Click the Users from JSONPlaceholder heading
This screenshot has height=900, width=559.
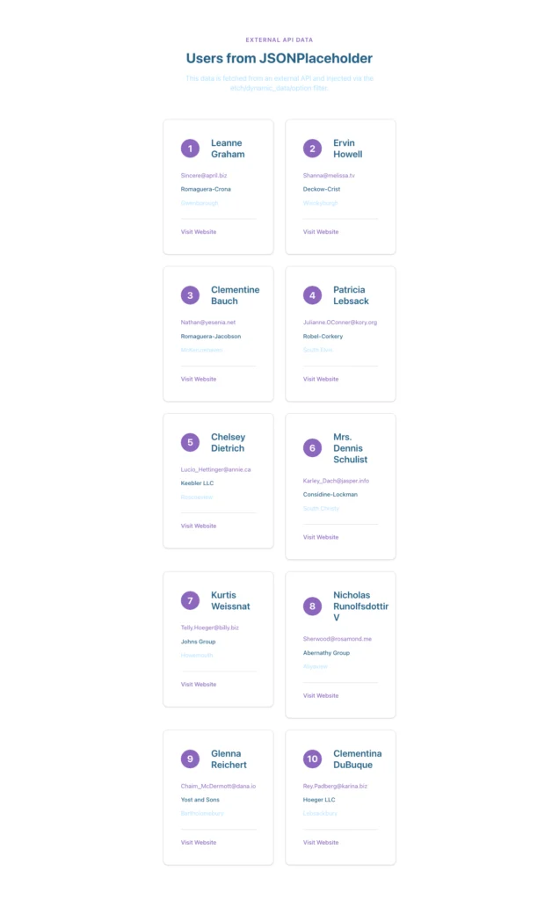click(279, 59)
